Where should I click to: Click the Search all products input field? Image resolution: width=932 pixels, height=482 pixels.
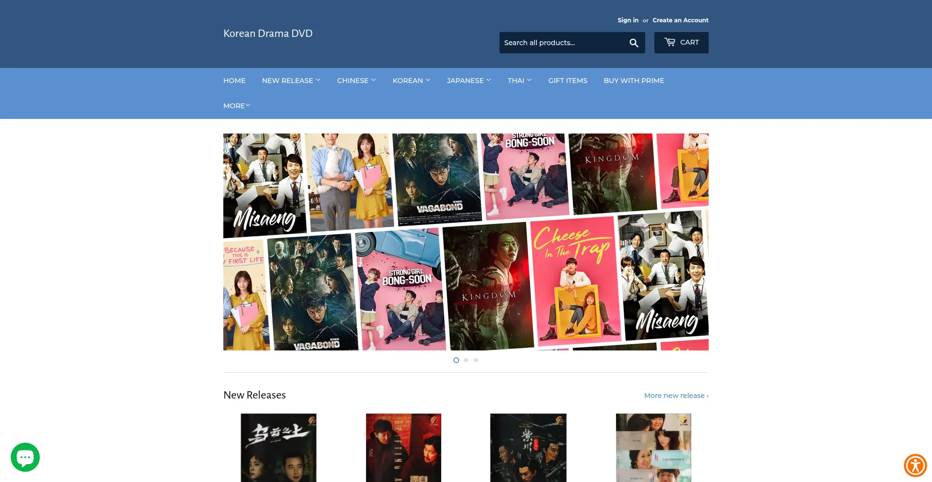558,43
